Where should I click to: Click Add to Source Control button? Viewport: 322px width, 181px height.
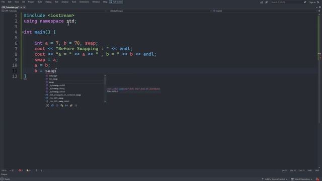pyautogui.click(x=275, y=179)
